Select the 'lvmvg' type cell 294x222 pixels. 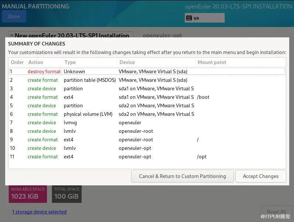pyautogui.click(x=70, y=123)
